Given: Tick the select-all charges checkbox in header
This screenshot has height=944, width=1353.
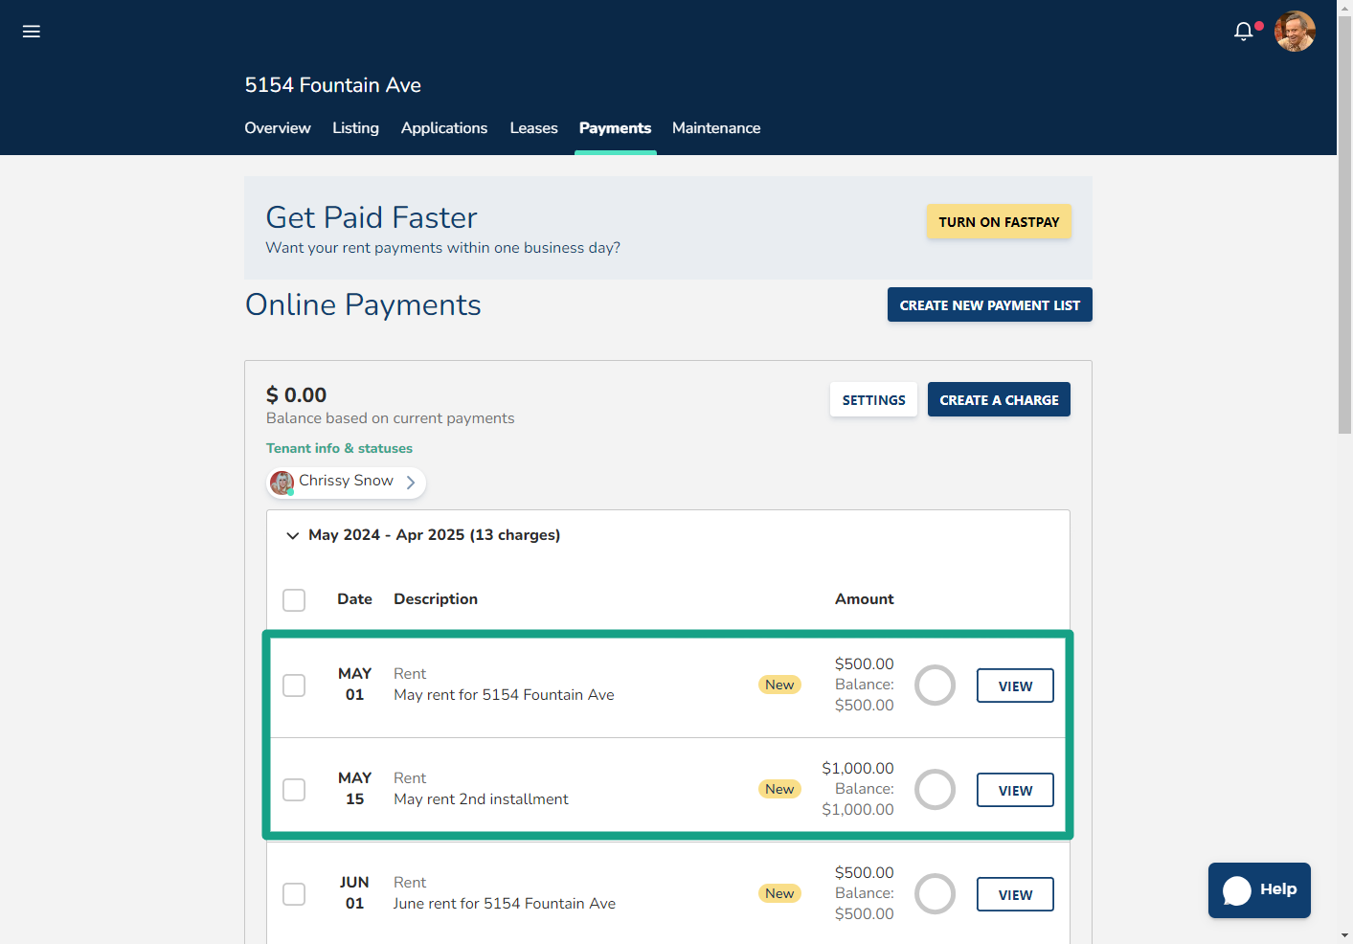Looking at the screenshot, I should point(294,600).
